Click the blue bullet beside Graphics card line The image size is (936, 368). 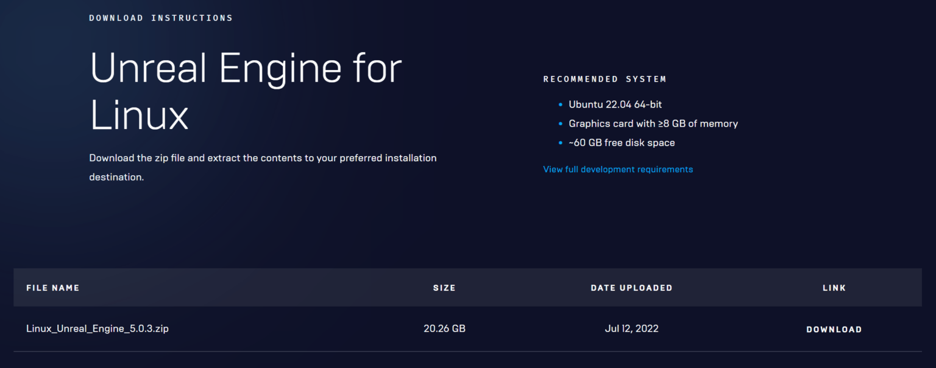coord(561,124)
